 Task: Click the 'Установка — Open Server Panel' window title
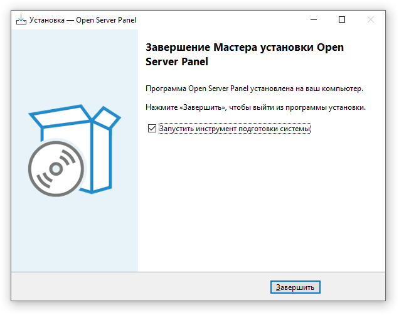[83, 20]
